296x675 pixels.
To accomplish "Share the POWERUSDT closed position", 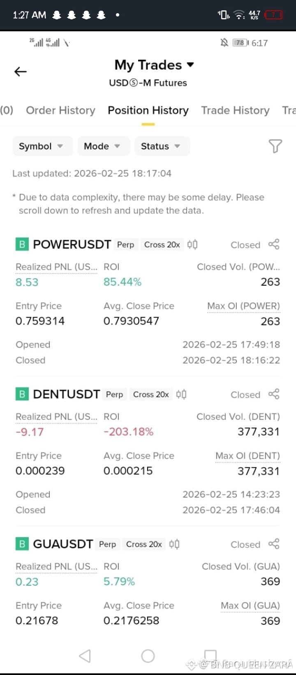I will coord(274,244).
